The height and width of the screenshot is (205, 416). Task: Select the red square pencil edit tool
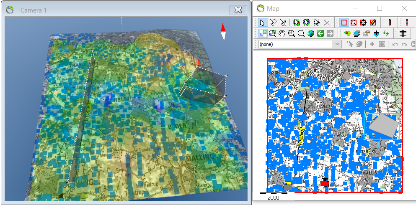tap(373, 23)
